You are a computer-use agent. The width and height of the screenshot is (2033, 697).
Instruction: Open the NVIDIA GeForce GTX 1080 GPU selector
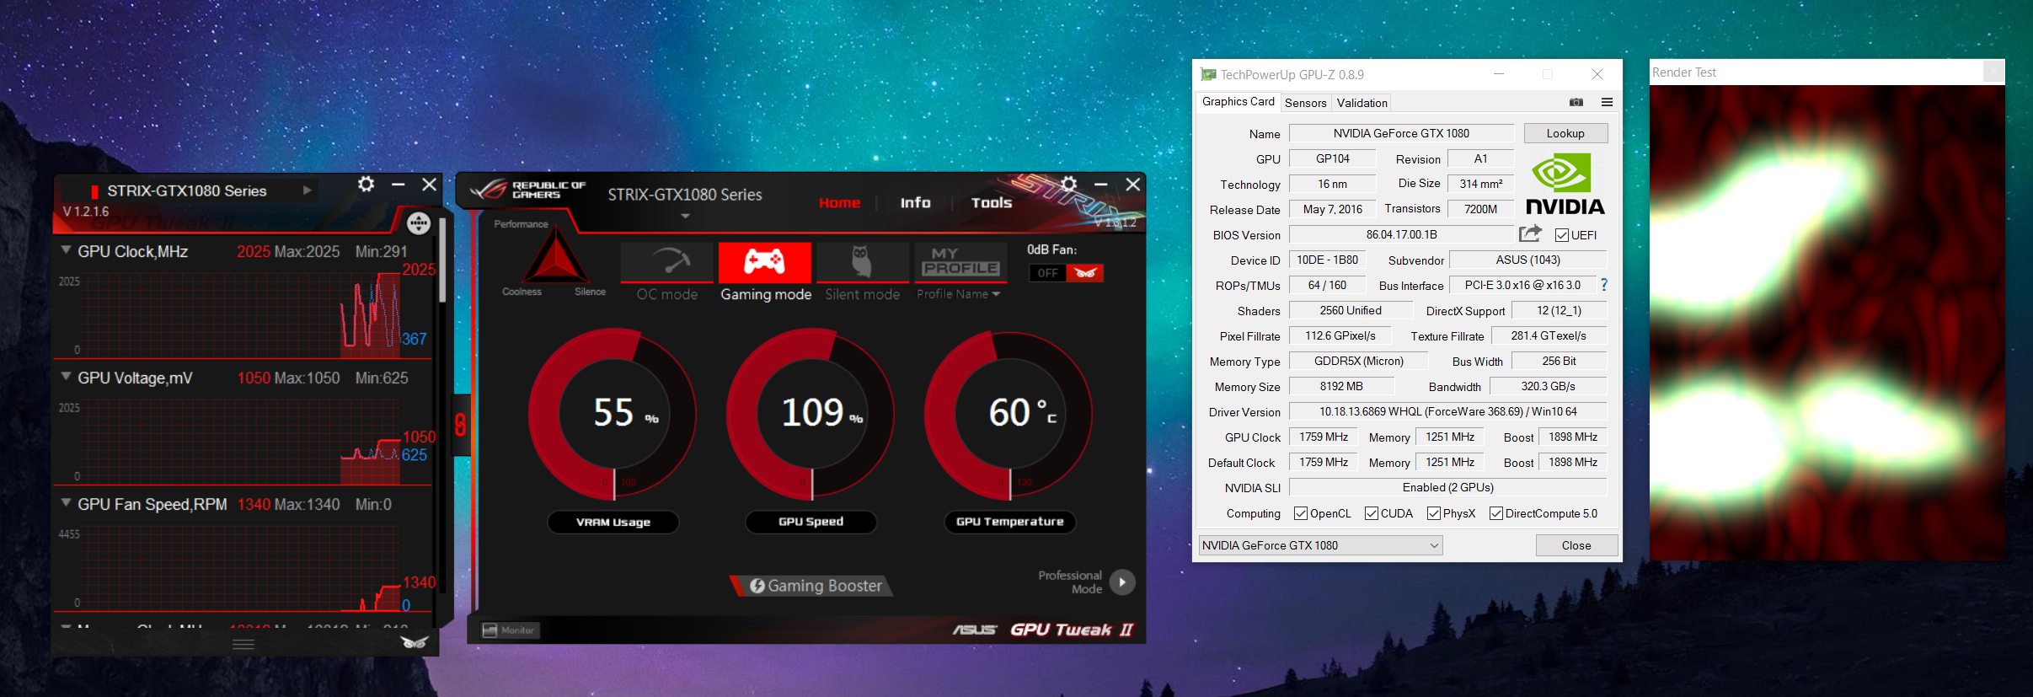1320,545
